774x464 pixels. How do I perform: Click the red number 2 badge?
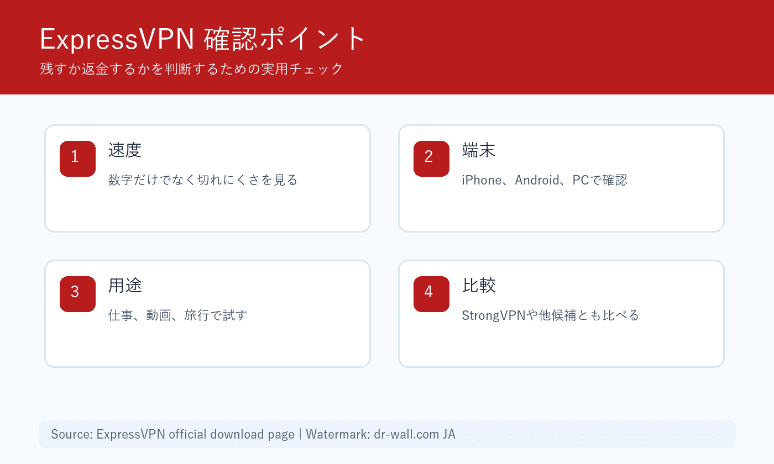(x=431, y=159)
